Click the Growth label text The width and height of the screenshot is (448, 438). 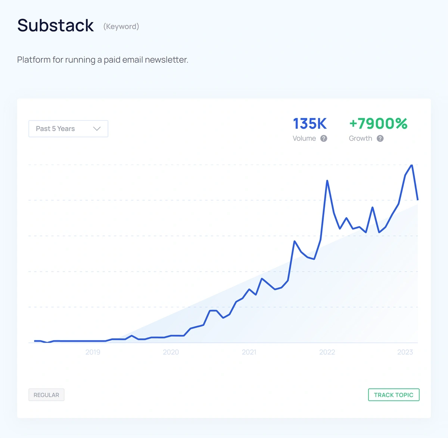point(360,138)
